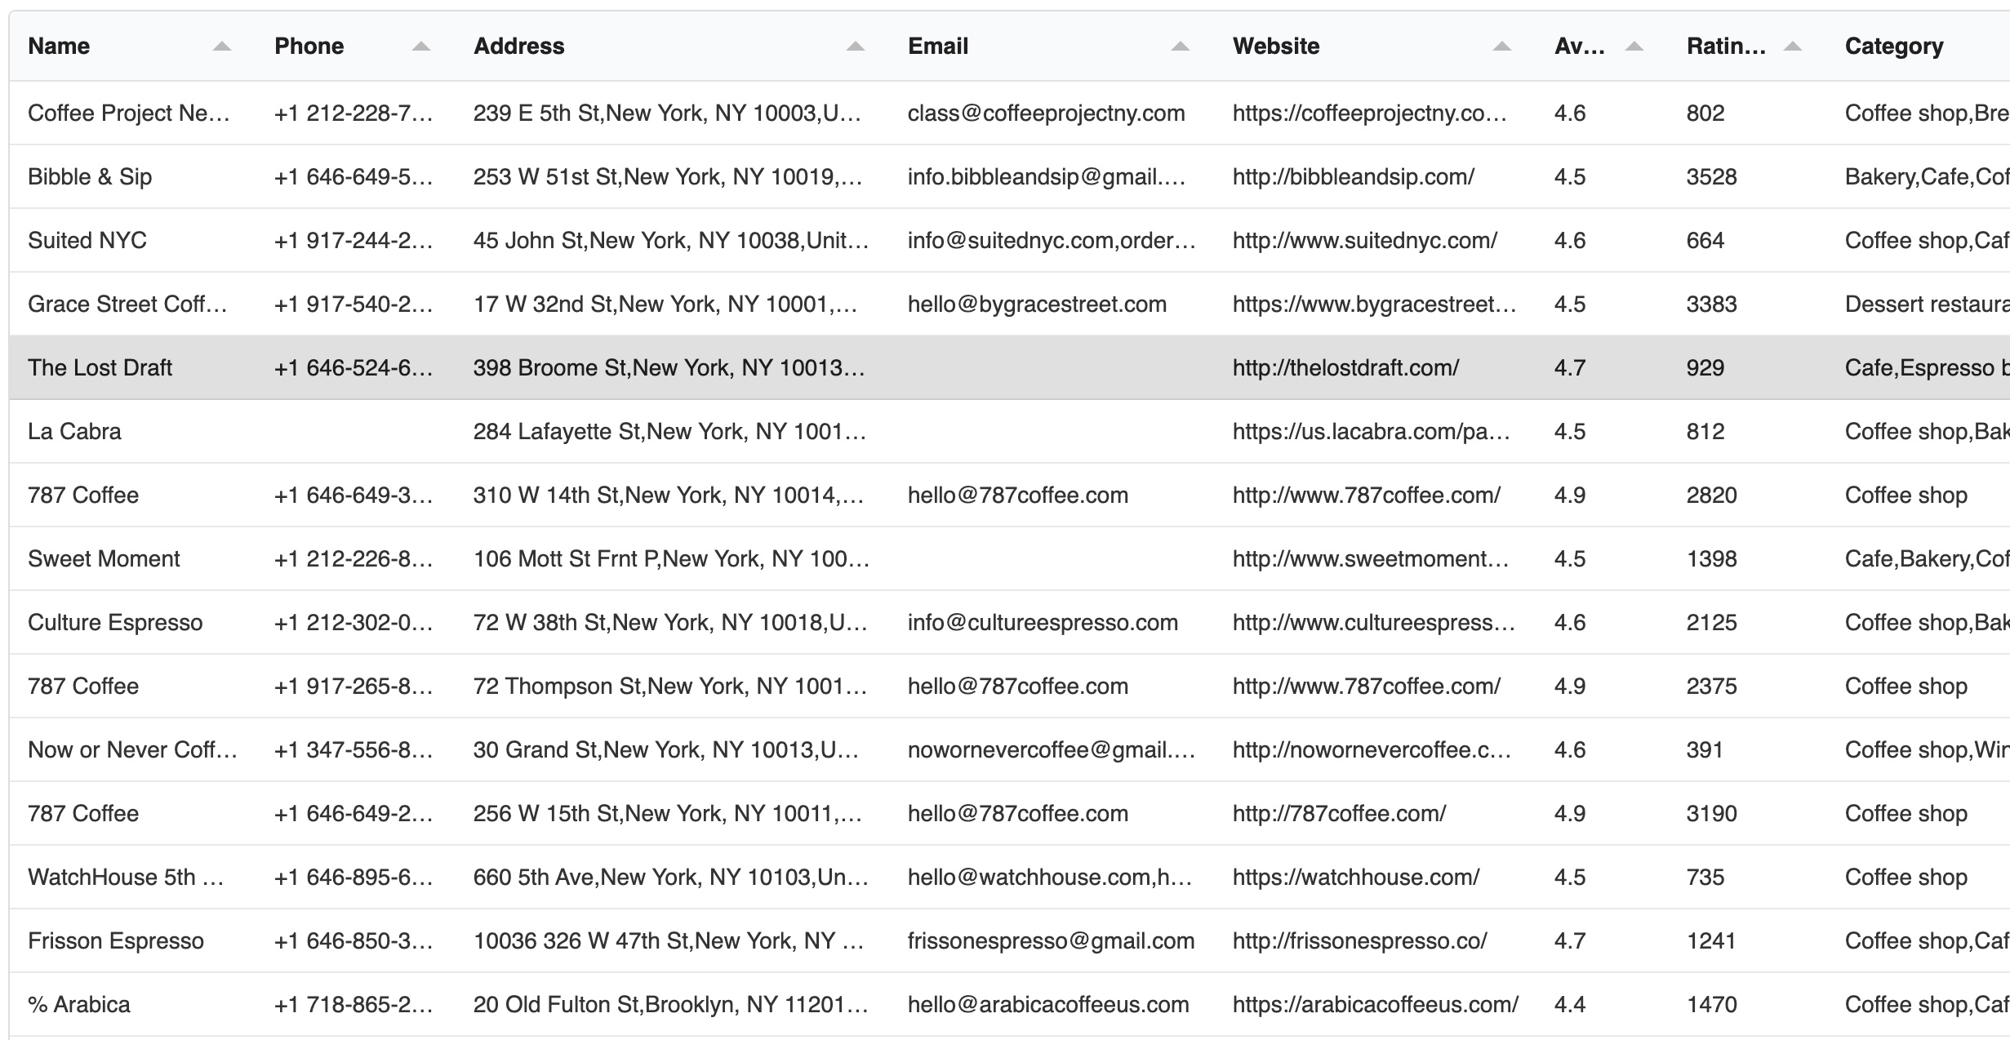Viewport: 2010px width, 1040px height.
Task: Click the Sweet Moment phone number
Action: tap(354, 559)
